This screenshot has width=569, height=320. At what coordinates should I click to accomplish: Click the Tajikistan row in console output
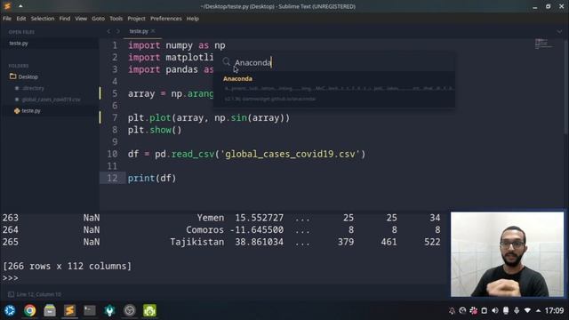[221, 242]
